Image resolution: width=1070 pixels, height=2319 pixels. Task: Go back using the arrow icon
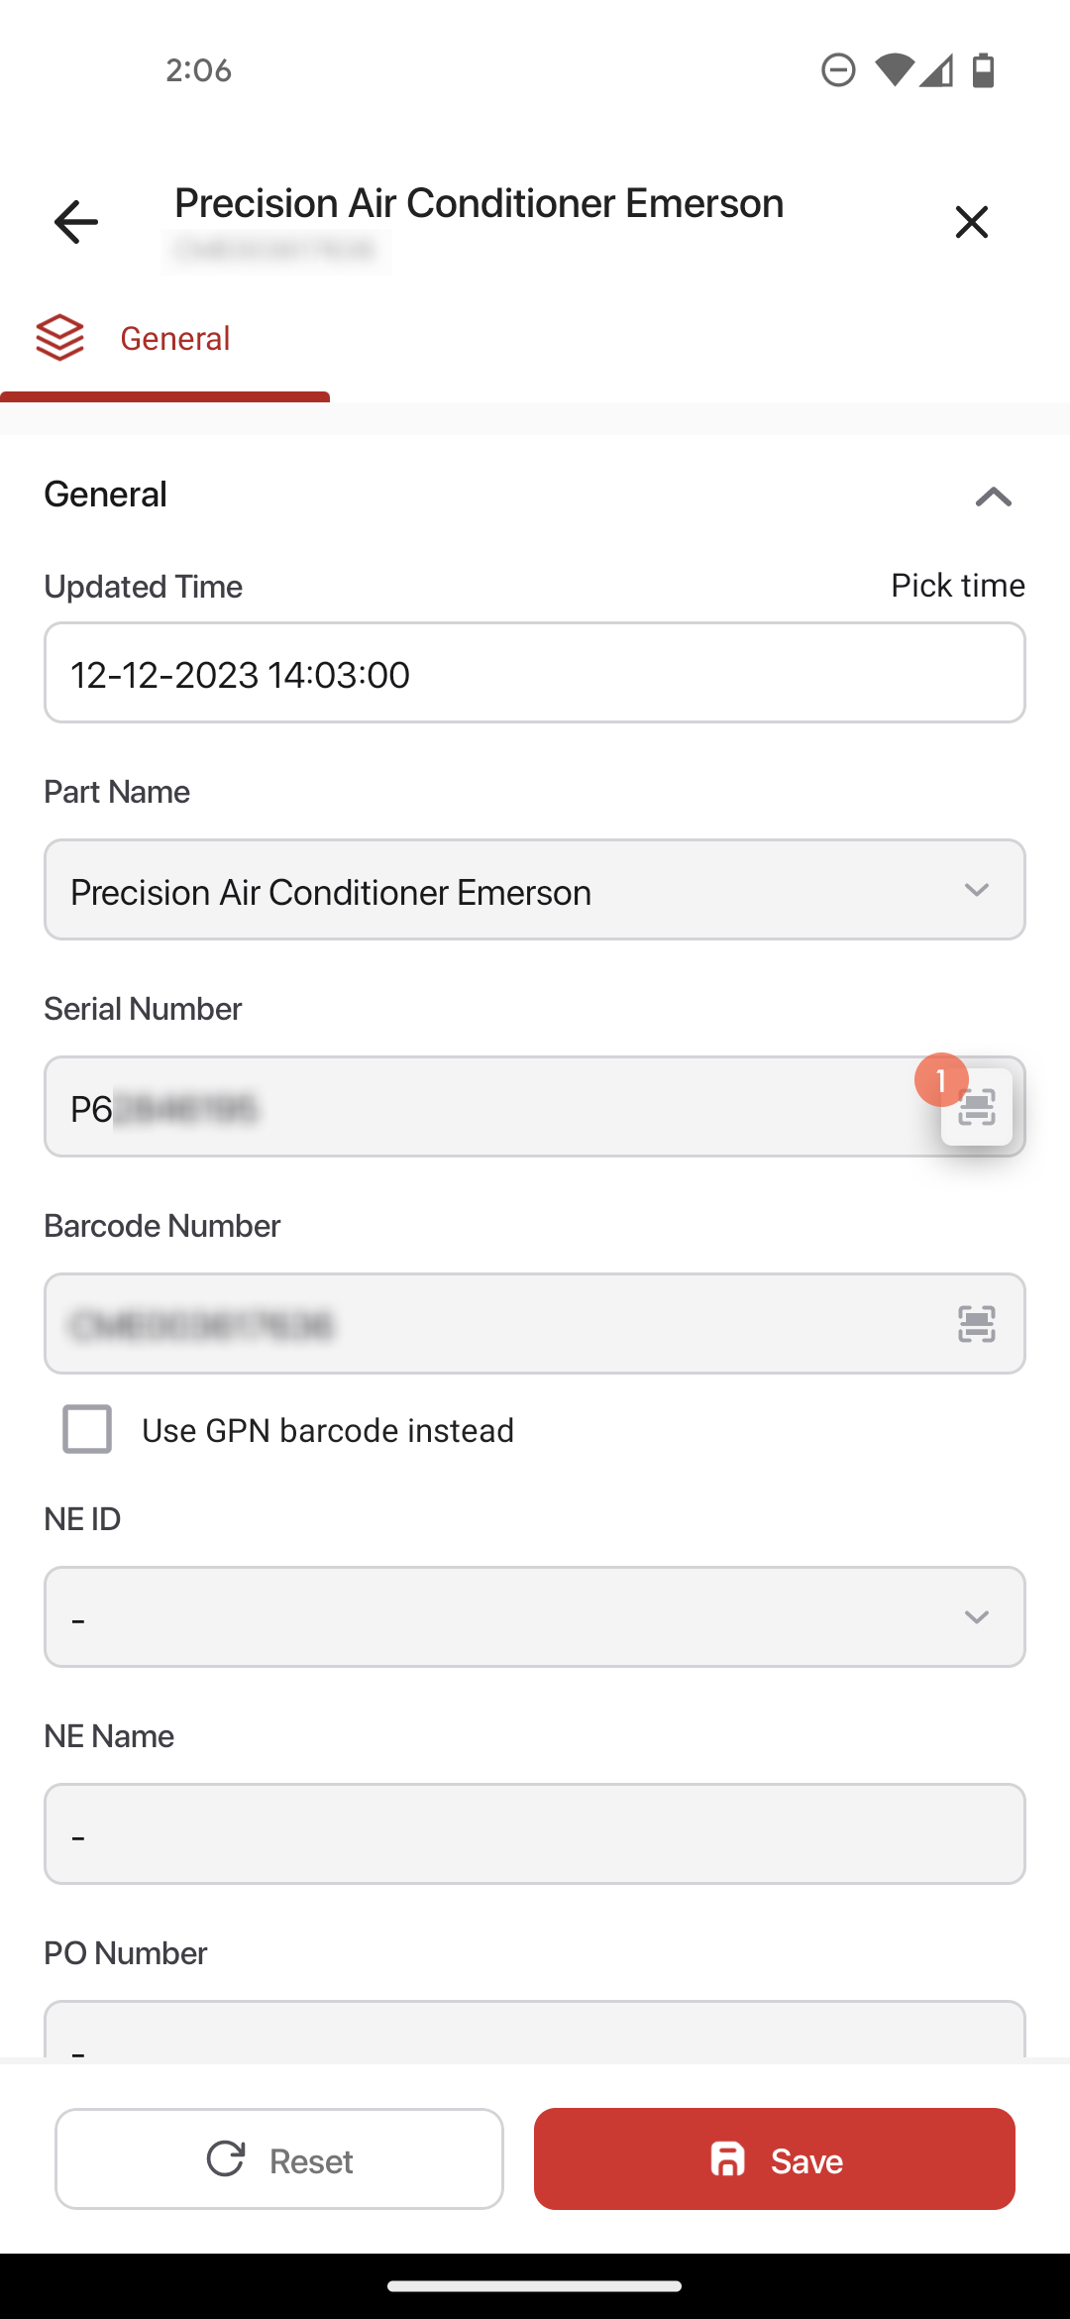click(75, 221)
